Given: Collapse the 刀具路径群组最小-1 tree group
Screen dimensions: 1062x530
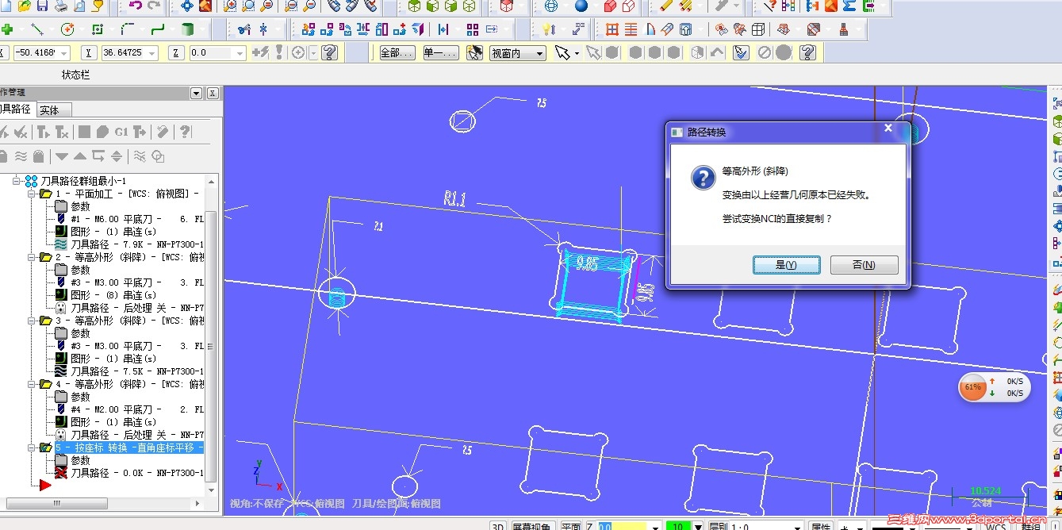Looking at the screenshot, I should (17, 182).
